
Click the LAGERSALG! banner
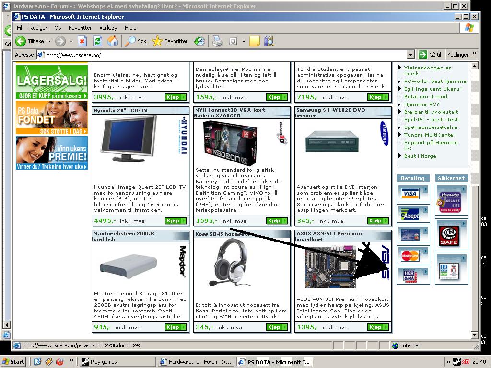(52, 82)
